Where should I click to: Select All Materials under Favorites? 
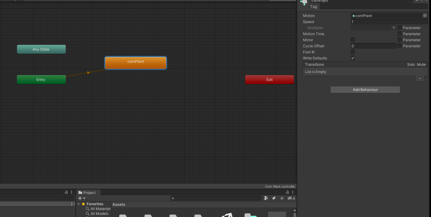tap(100, 209)
